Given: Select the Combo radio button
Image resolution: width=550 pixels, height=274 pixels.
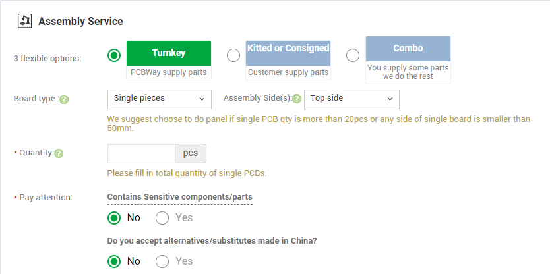Looking at the screenshot, I should click(353, 55).
